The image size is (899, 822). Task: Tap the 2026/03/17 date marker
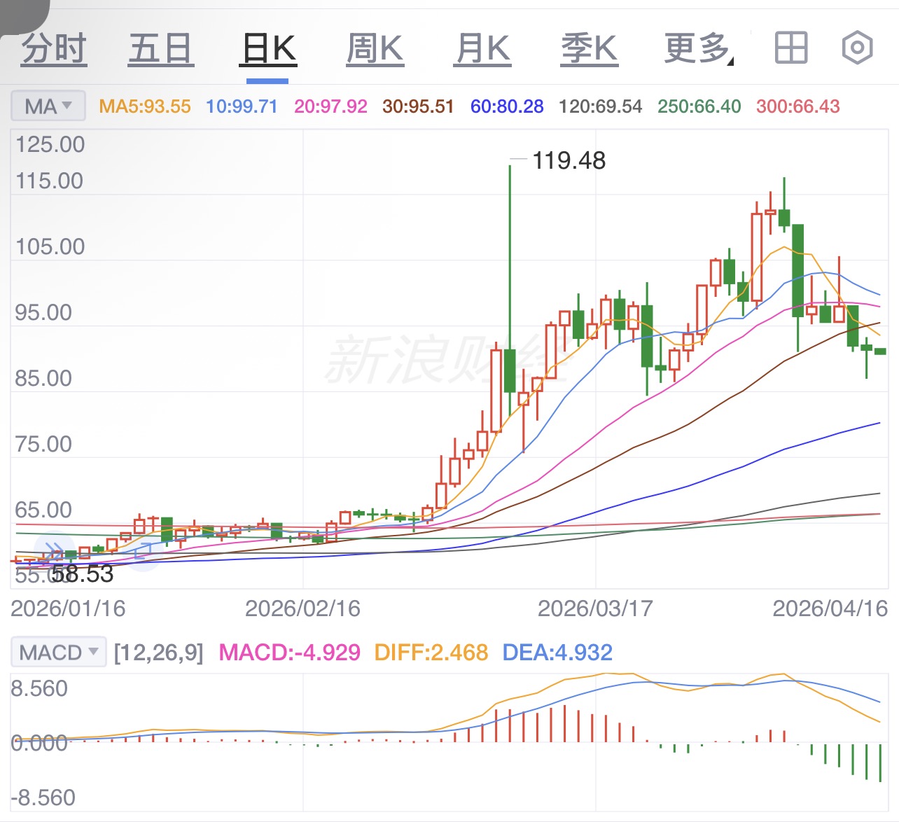tap(595, 608)
